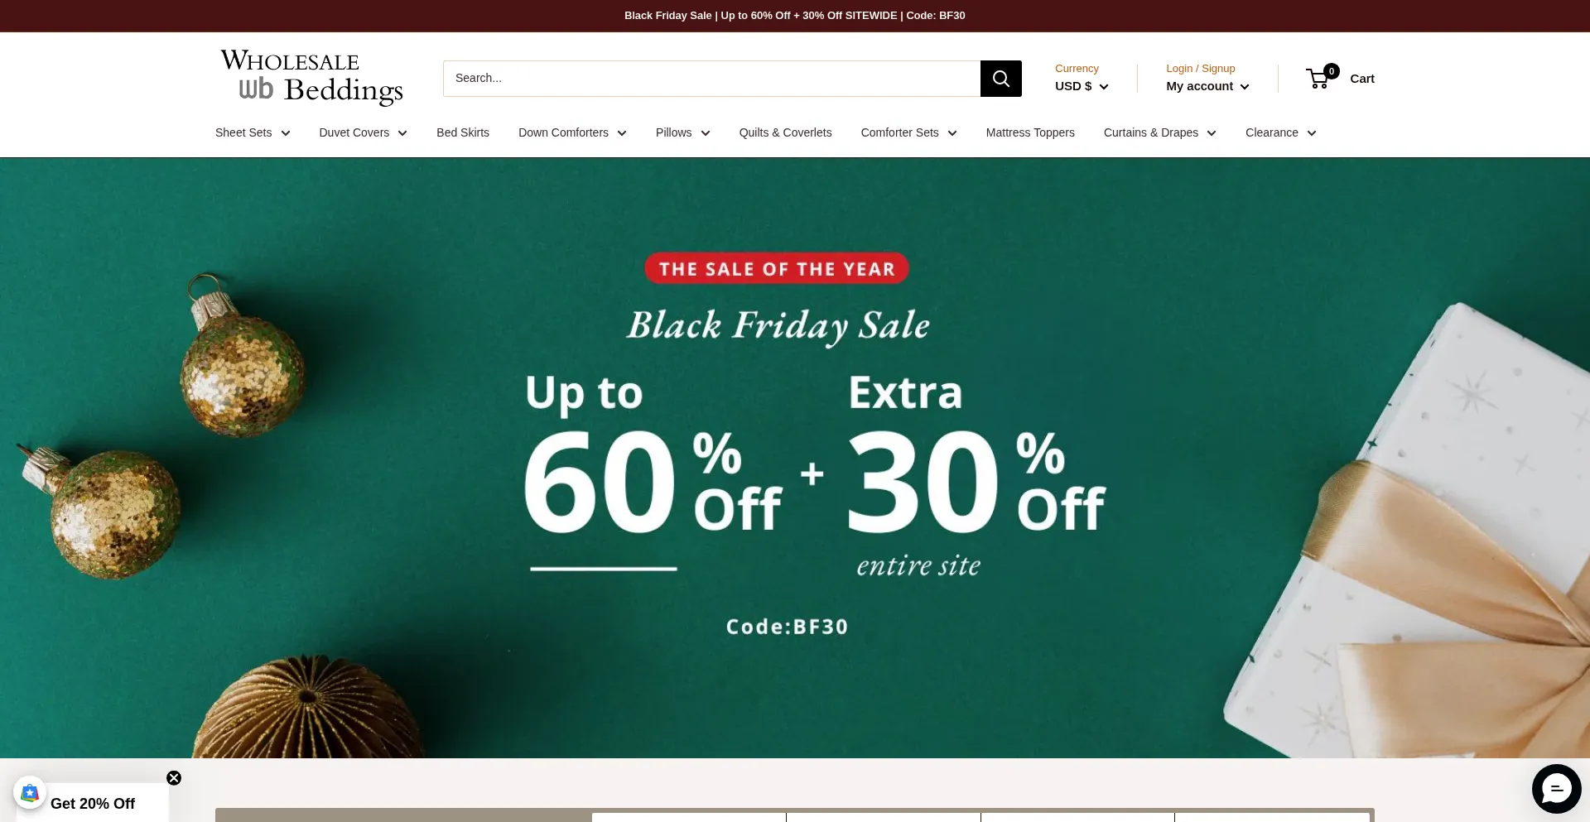Open the live chat bubble
Image resolution: width=1590 pixels, height=822 pixels.
pos(1556,789)
